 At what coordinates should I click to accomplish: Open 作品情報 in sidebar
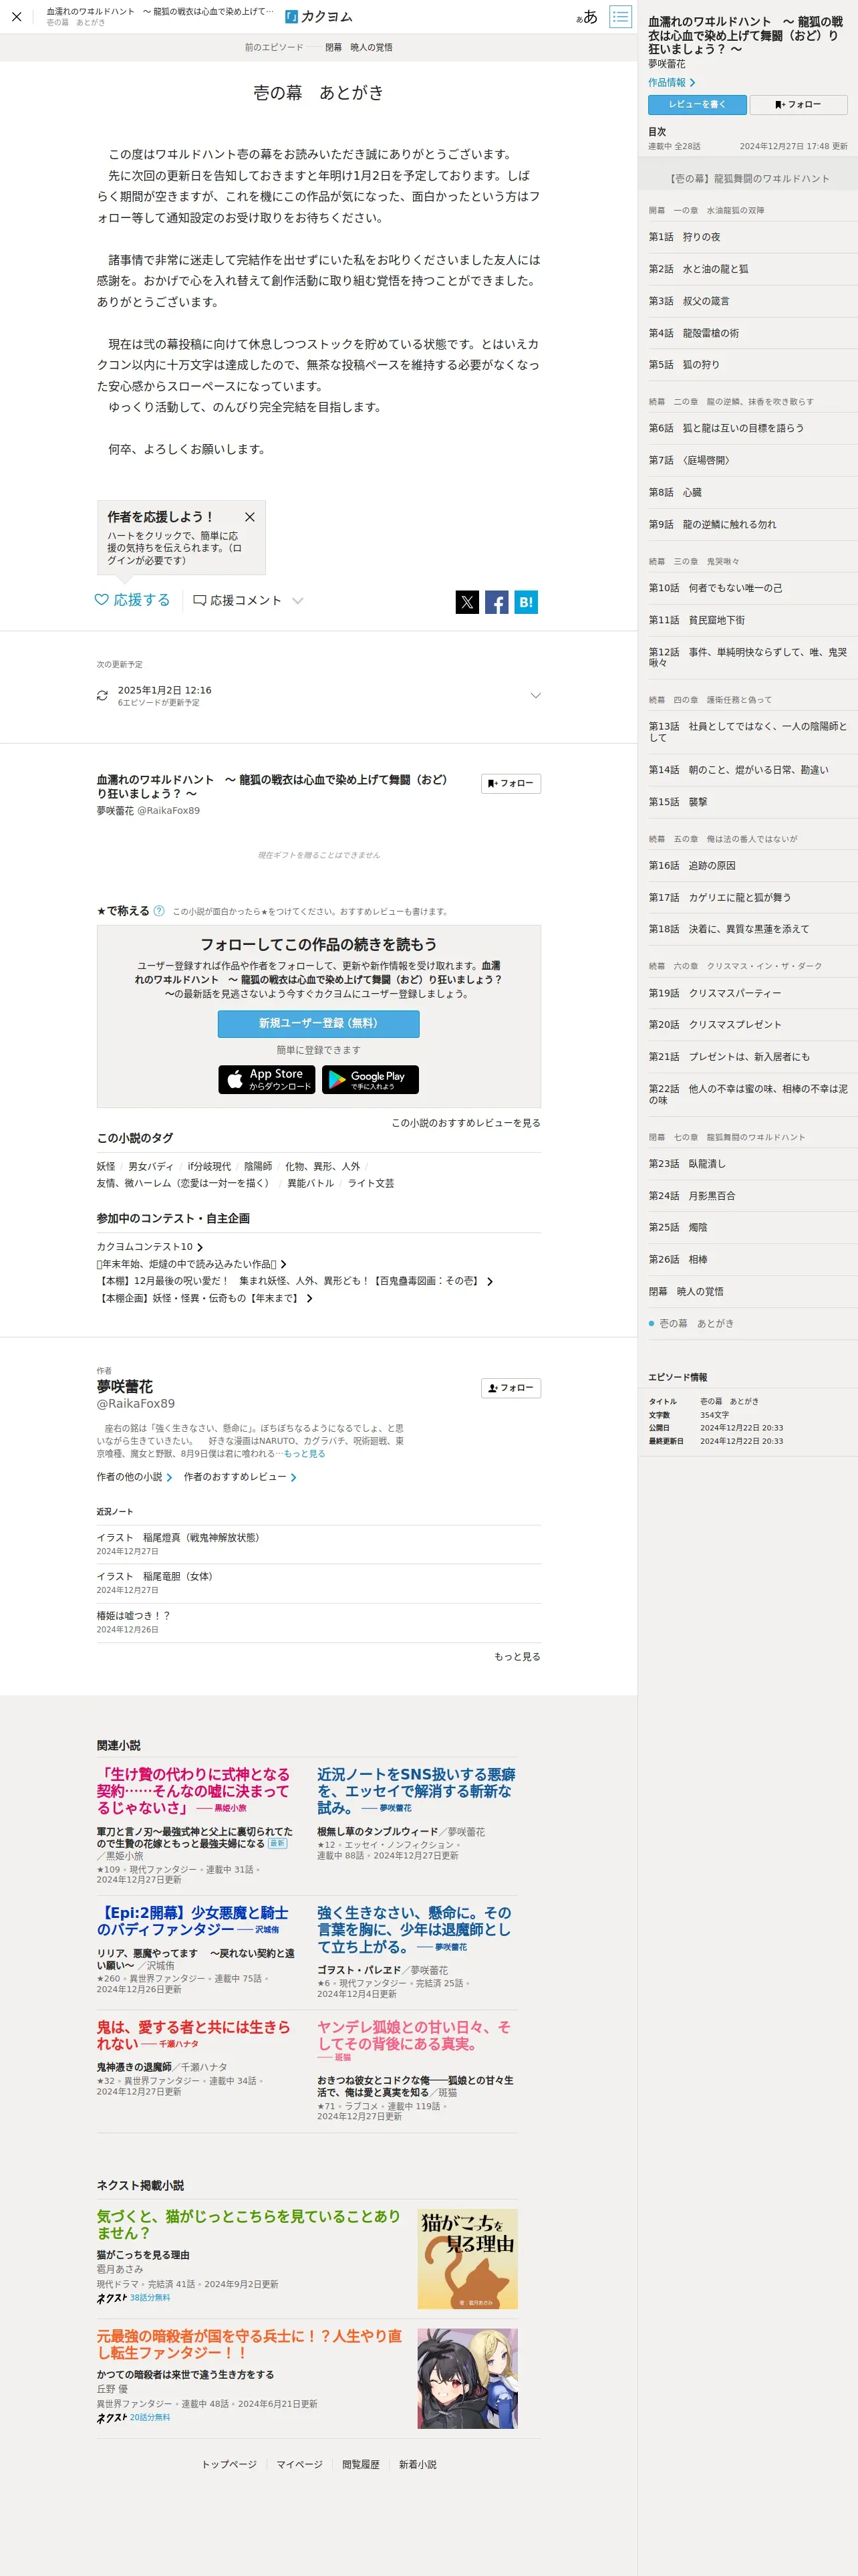(671, 83)
